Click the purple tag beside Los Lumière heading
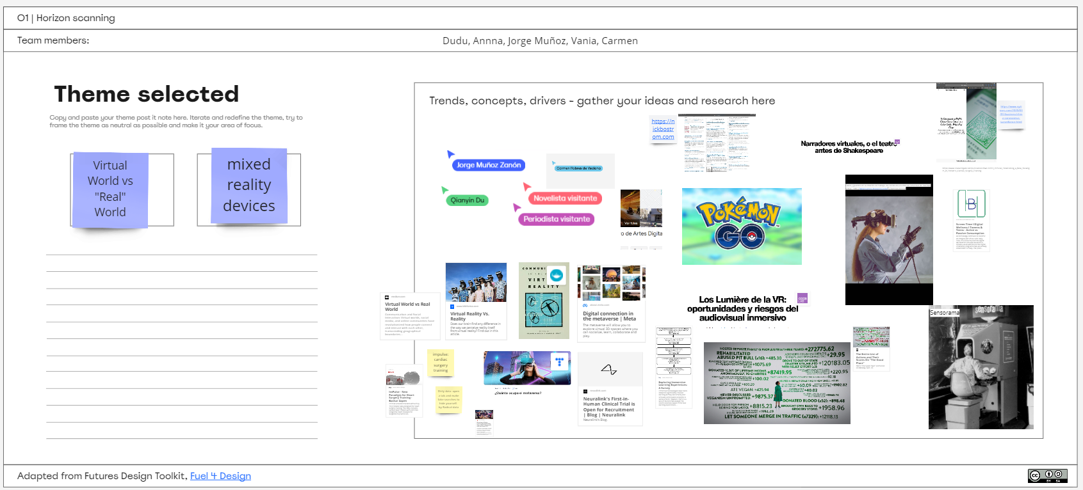The width and height of the screenshot is (1083, 490). pyautogui.click(x=802, y=298)
